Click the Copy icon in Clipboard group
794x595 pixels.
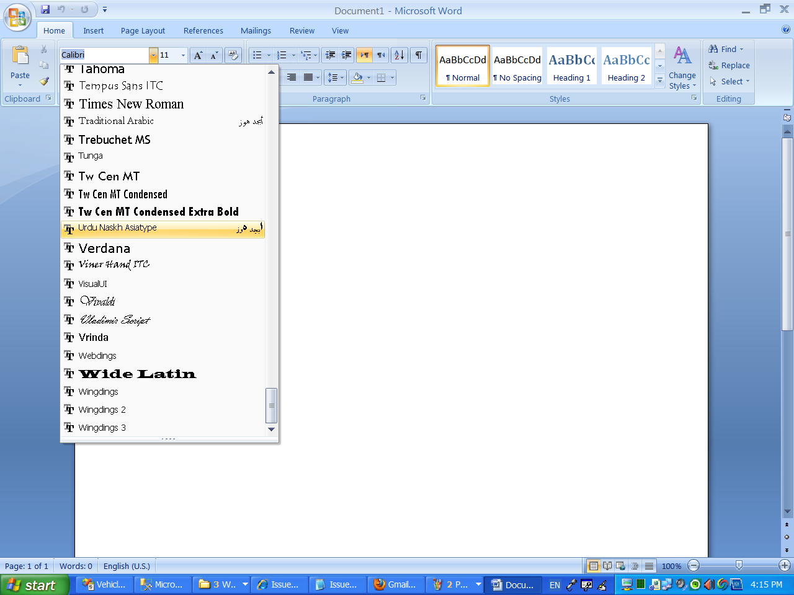[44, 65]
